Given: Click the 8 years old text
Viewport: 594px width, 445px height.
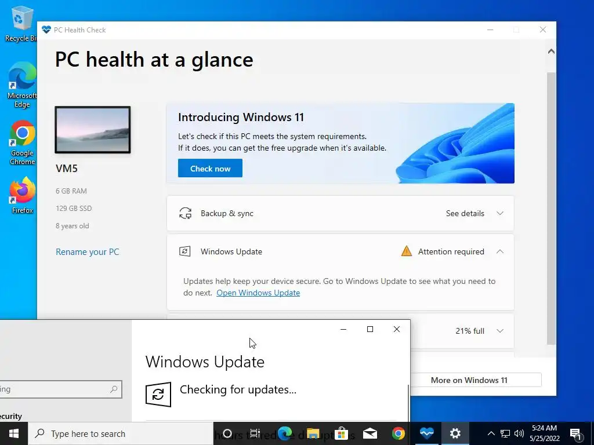Looking at the screenshot, I should pyautogui.click(x=73, y=226).
